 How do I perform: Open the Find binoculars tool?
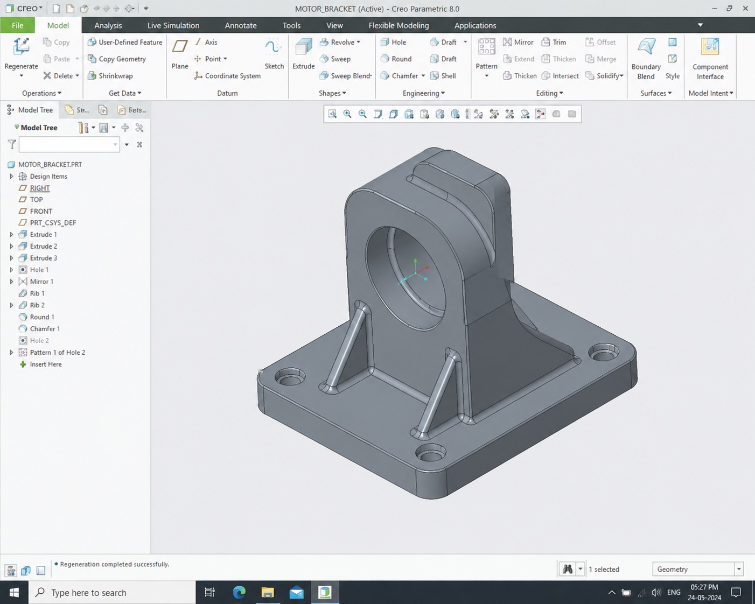(567, 569)
